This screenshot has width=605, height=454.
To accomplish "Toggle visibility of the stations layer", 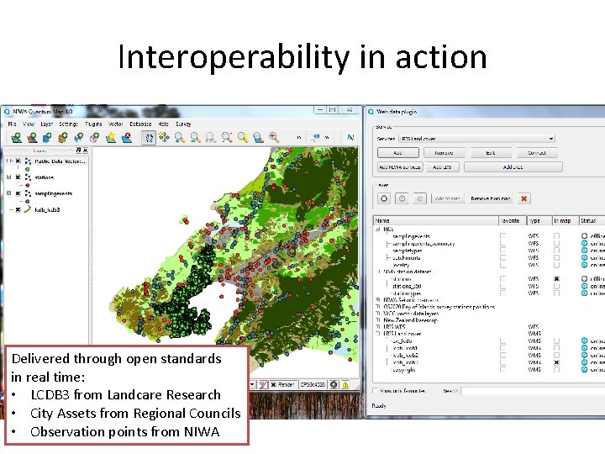I will (x=18, y=177).
